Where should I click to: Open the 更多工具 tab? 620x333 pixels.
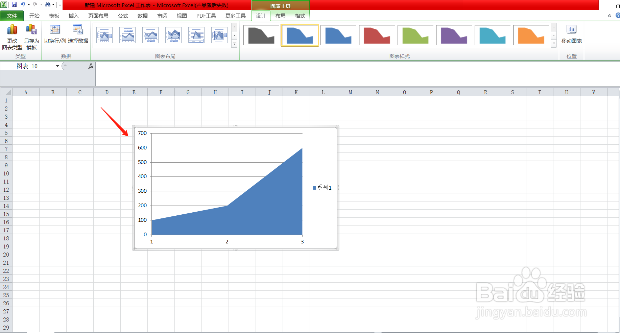(236, 16)
